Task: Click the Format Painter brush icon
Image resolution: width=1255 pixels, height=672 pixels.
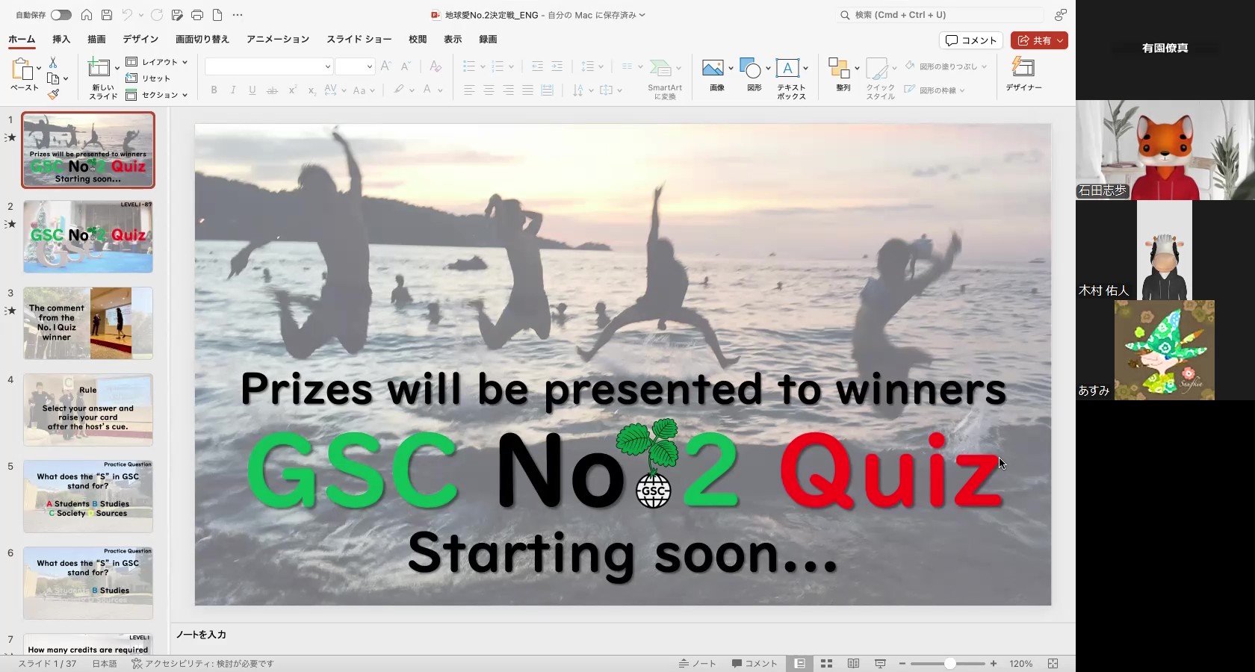Action: tap(53, 95)
